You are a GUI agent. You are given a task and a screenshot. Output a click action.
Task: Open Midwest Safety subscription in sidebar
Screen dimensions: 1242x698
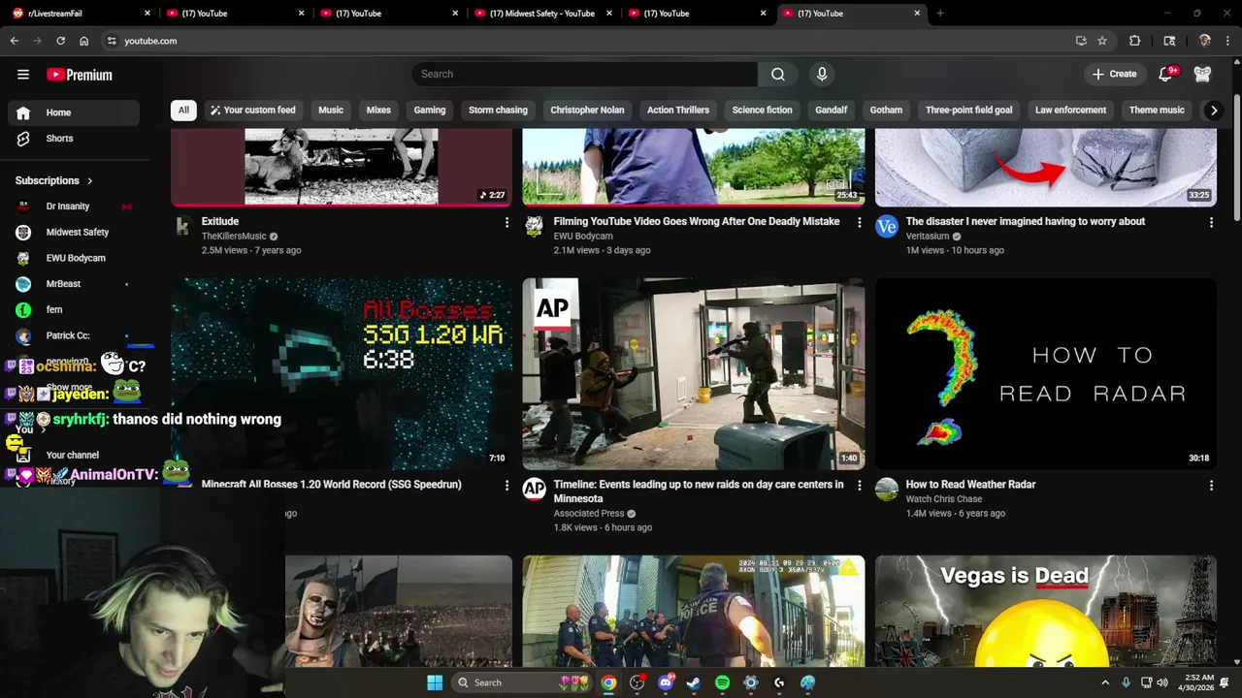pyautogui.click(x=74, y=233)
